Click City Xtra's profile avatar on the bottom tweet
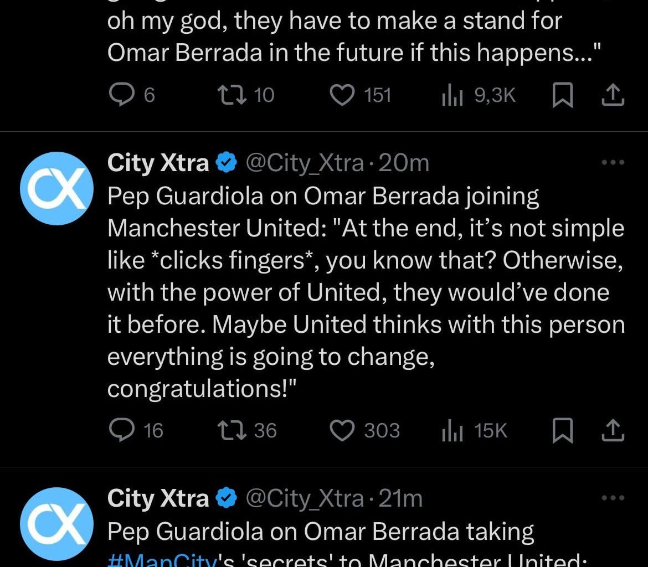This screenshot has width=648, height=567. click(x=56, y=524)
